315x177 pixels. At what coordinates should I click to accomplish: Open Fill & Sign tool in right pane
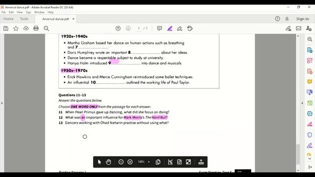pos(310,146)
